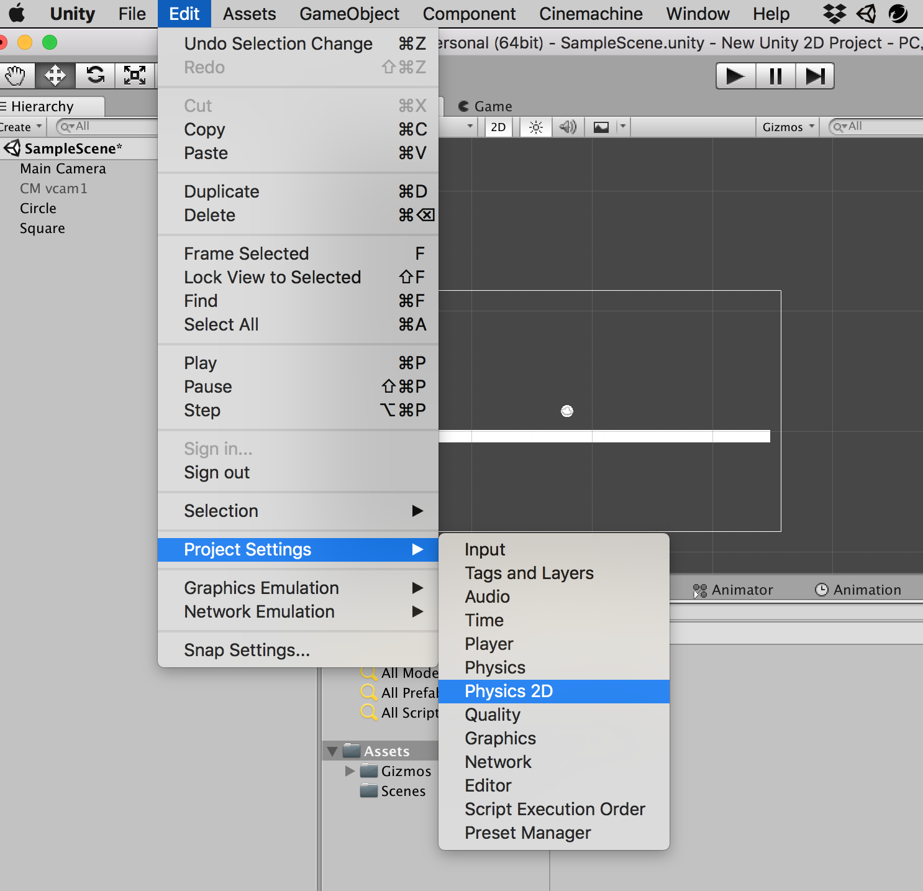Select the Move tool in toolbar
Image resolution: width=923 pixels, height=891 pixels.
click(55, 76)
